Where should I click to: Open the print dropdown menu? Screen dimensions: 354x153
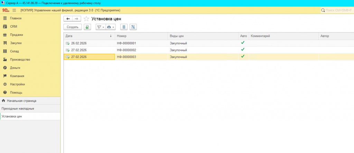pos(111,27)
